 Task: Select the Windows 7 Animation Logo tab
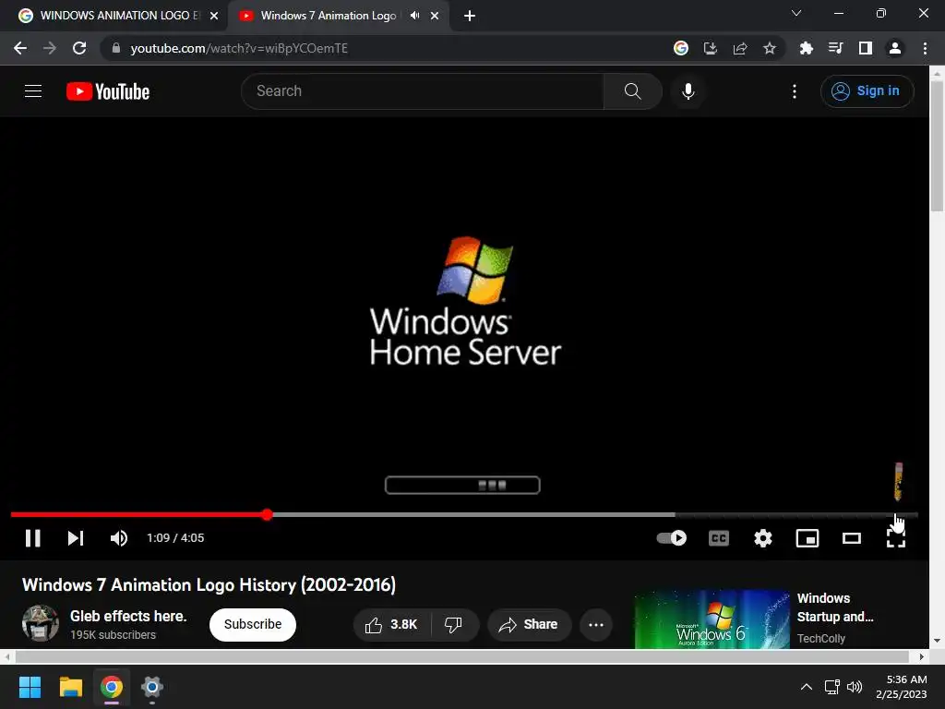coord(329,16)
